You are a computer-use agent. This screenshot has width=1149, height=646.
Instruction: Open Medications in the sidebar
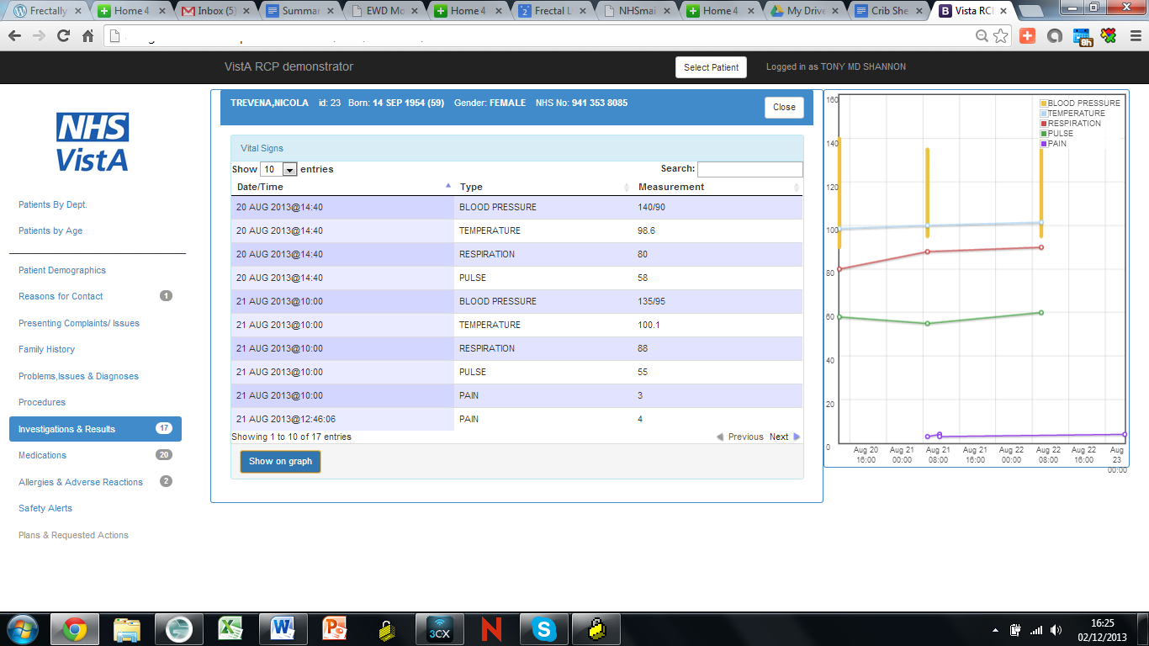click(43, 455)
